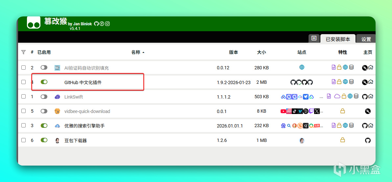This screenshot has height=182, width=392.
Task: Disable the GitHub 中文化插件 script toggle
Action: tap(44, 82)
